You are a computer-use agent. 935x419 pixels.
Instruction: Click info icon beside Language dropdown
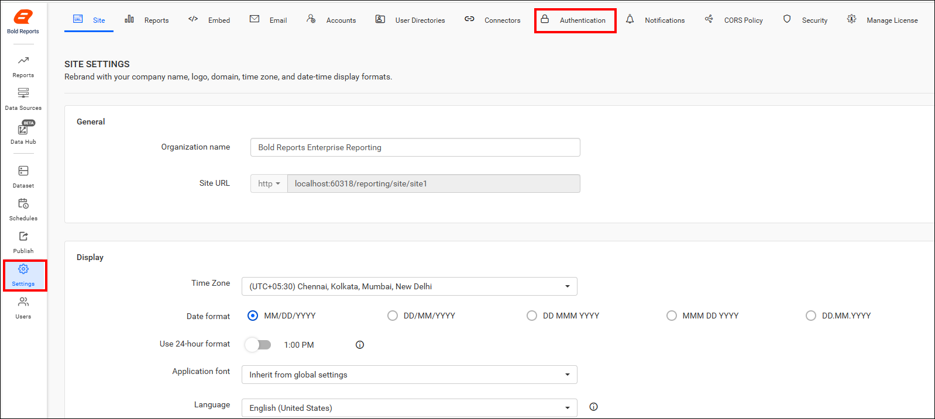click(593, 407)
